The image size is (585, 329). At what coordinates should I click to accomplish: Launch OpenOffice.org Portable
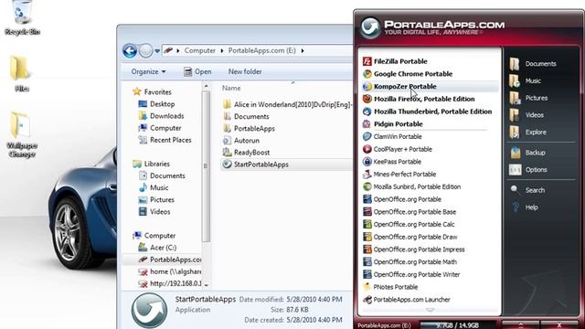point(402,199)
